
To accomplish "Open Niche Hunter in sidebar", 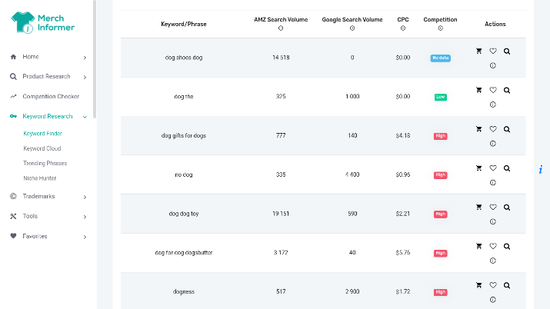I will [x=40, y=178].
